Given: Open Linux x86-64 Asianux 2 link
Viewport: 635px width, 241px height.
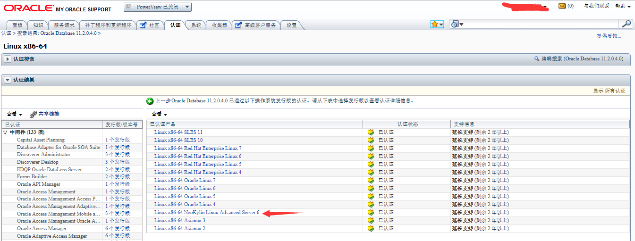Looking at the screenshot, I should 180,228.
